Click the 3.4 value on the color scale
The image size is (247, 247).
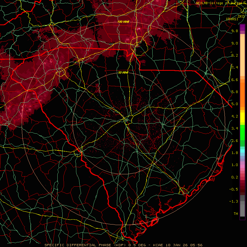[x=235, y=128]
